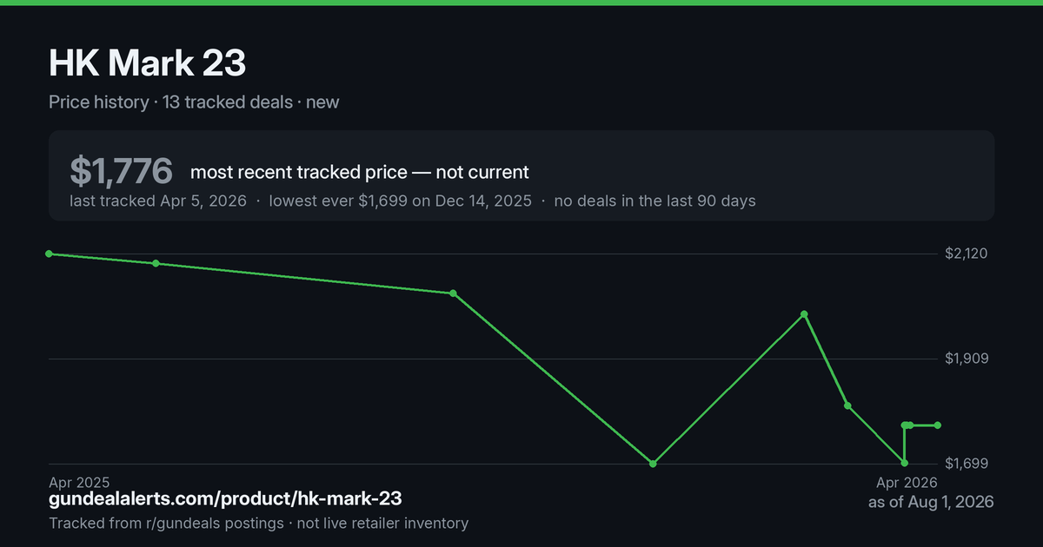Select the data point just below the $1,909 line
1043x547 pixels.
(847, 406)
